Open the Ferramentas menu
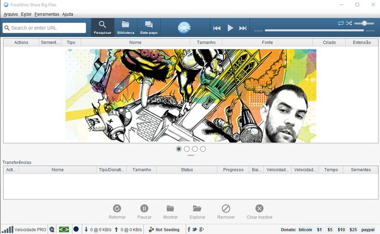 tap(47, 14)
